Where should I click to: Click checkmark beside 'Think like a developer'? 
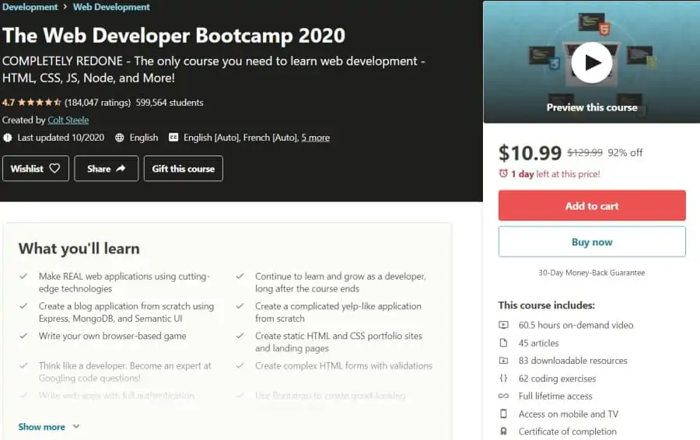[23, 366]
